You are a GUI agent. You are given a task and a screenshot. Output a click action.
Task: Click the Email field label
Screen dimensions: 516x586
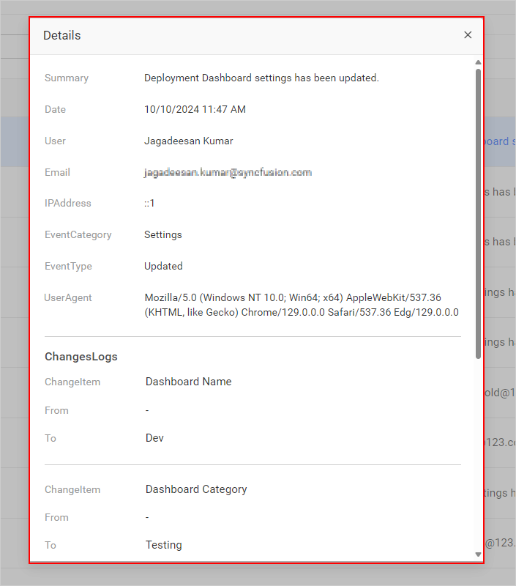click(58, 172)
